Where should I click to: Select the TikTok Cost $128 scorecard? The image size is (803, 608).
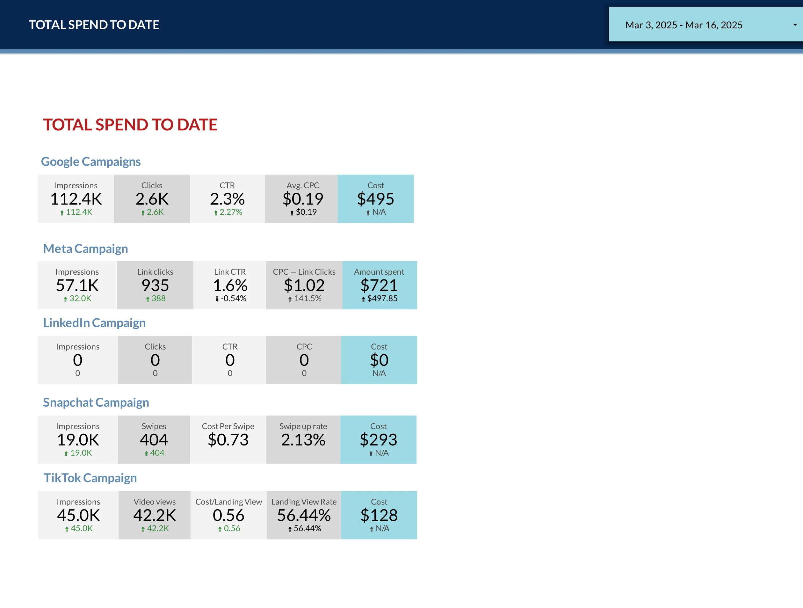379,515
